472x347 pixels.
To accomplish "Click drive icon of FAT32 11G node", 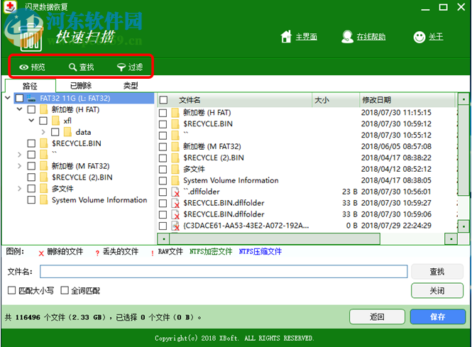I will [31, 98].
